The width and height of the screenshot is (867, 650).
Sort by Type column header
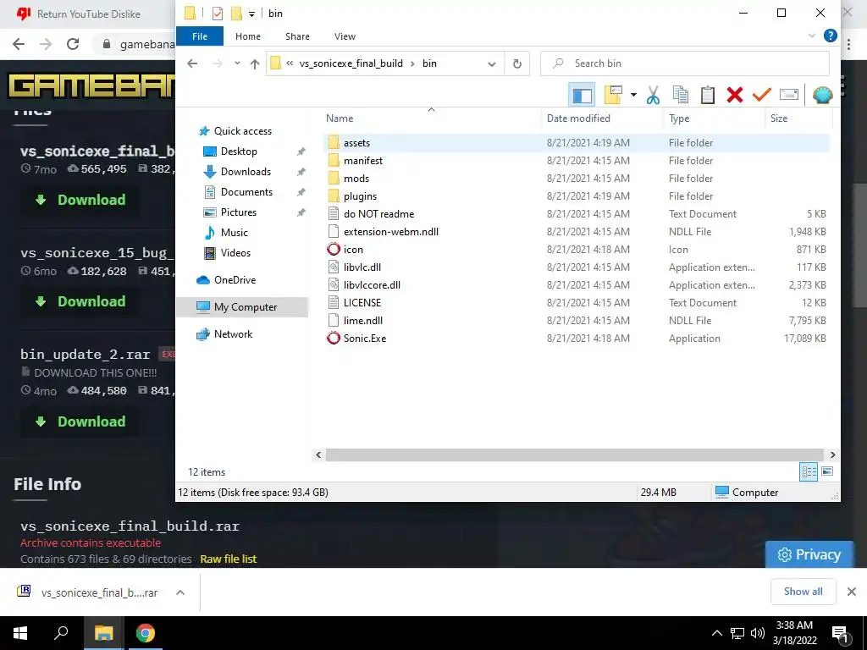coord(678,118)
